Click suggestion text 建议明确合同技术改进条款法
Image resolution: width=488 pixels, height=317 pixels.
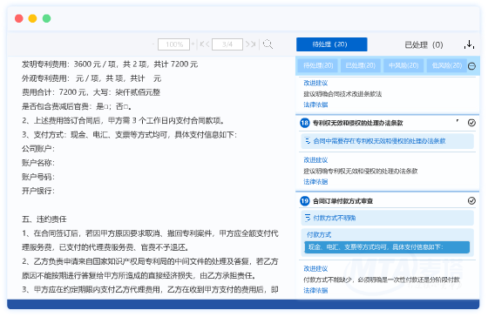tap(342, 94)
